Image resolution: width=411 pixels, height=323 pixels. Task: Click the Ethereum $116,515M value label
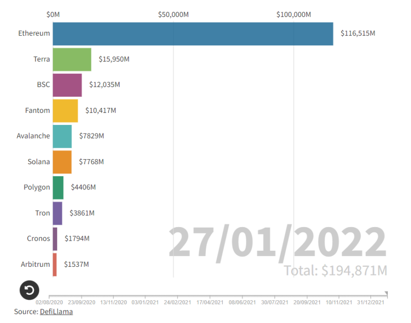tap(358, 33)
